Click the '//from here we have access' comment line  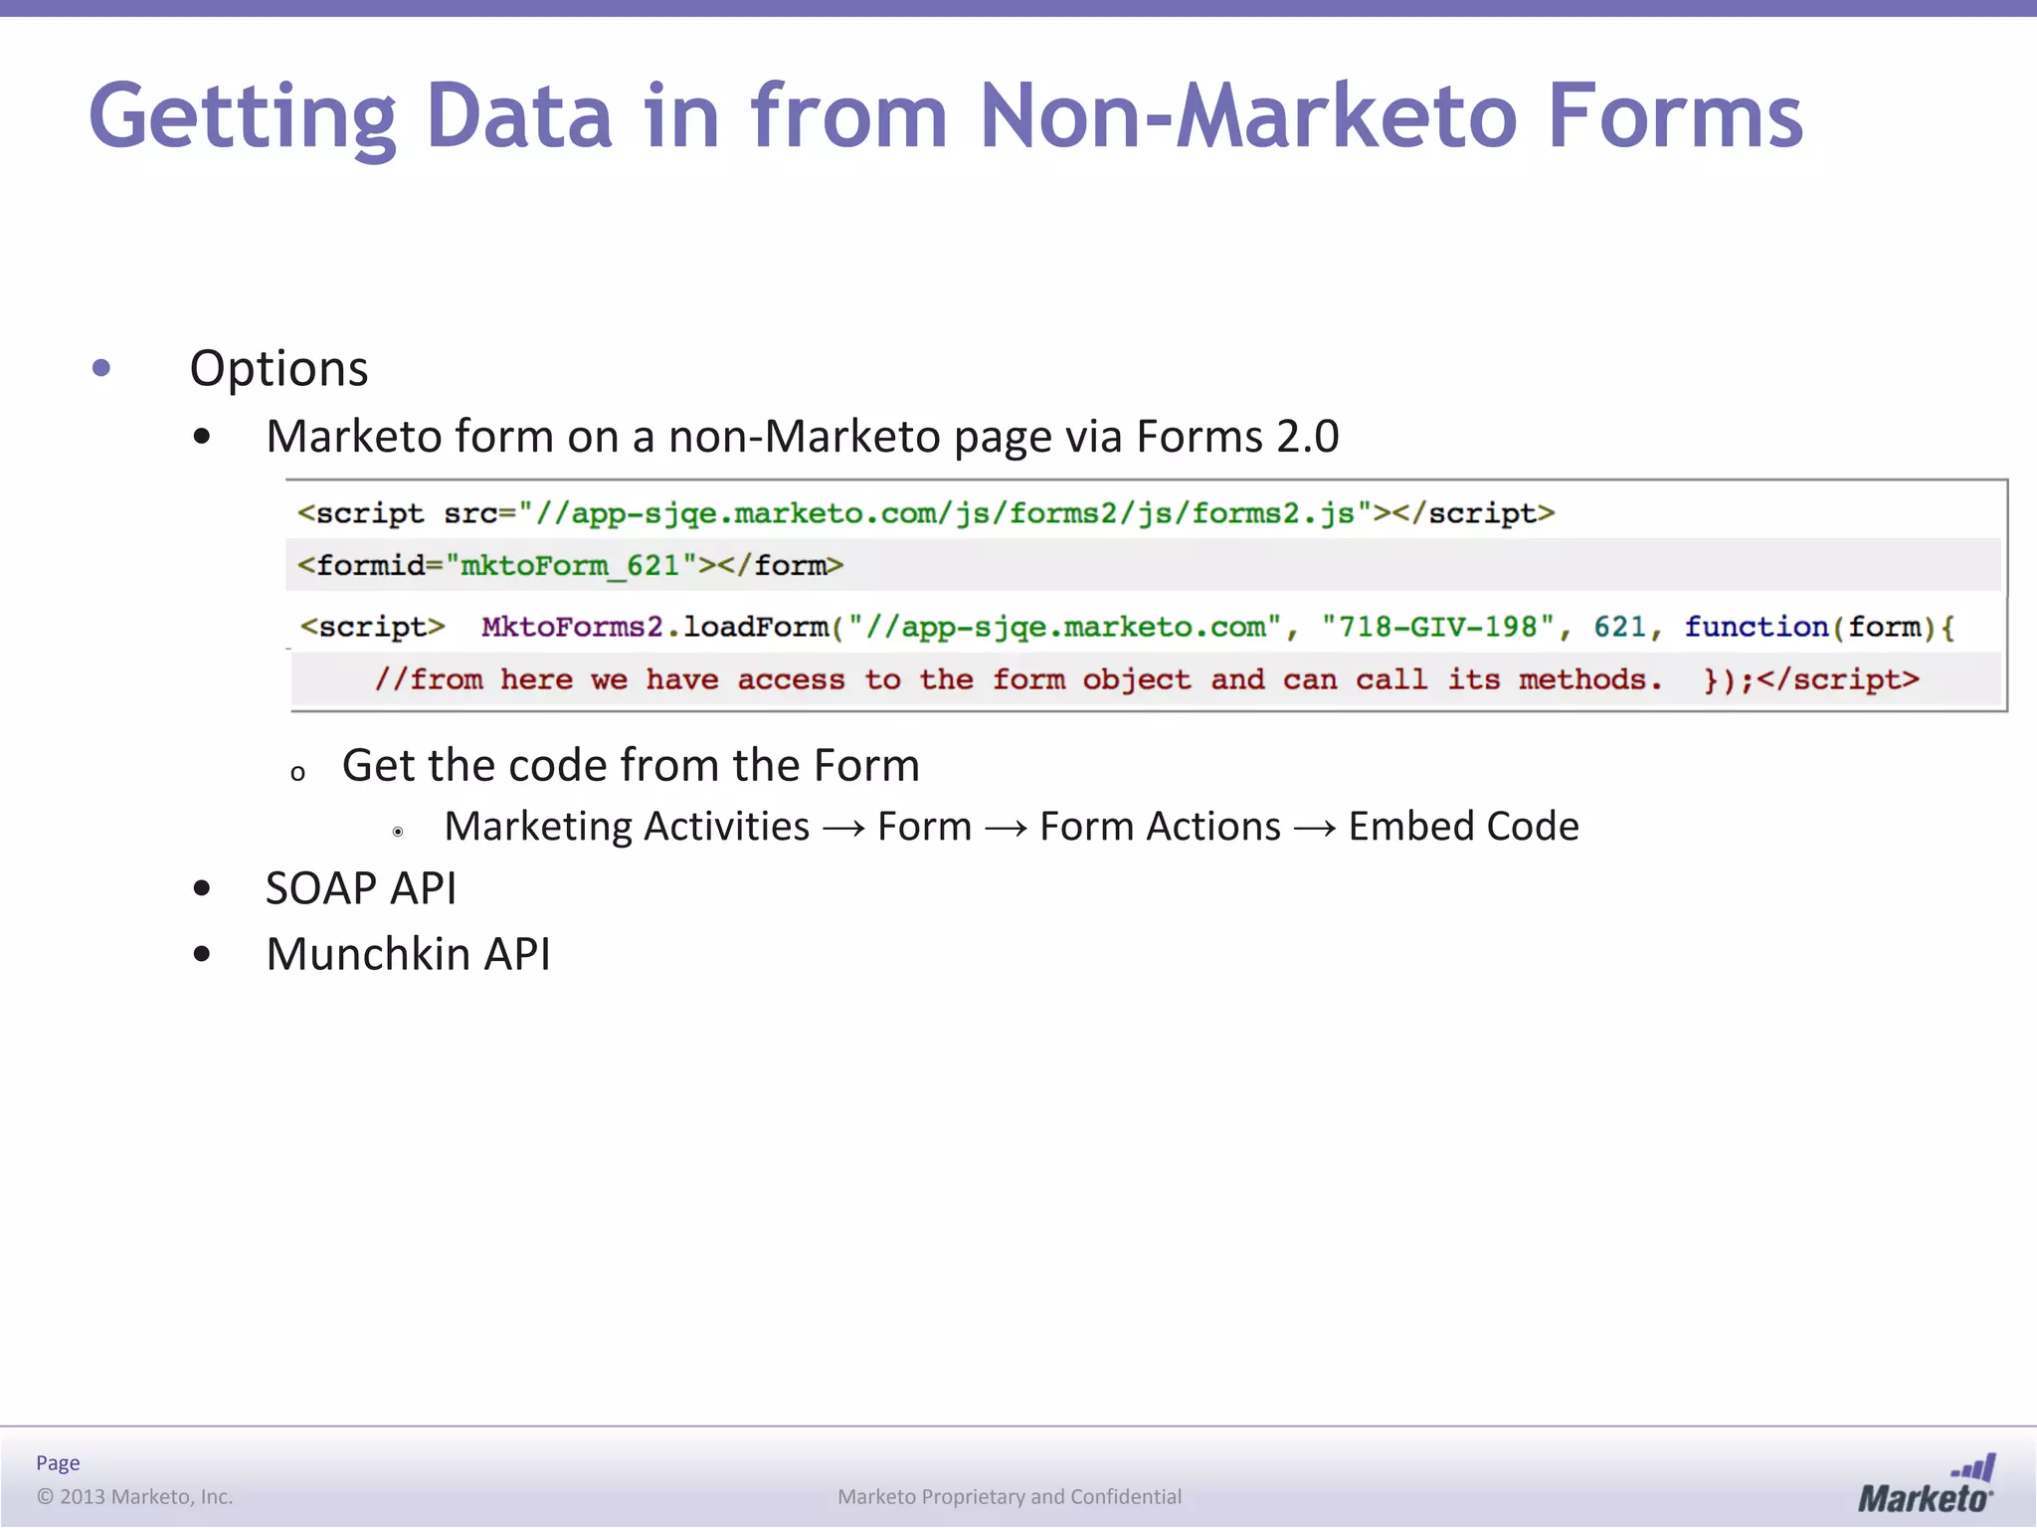point(1147,679)
